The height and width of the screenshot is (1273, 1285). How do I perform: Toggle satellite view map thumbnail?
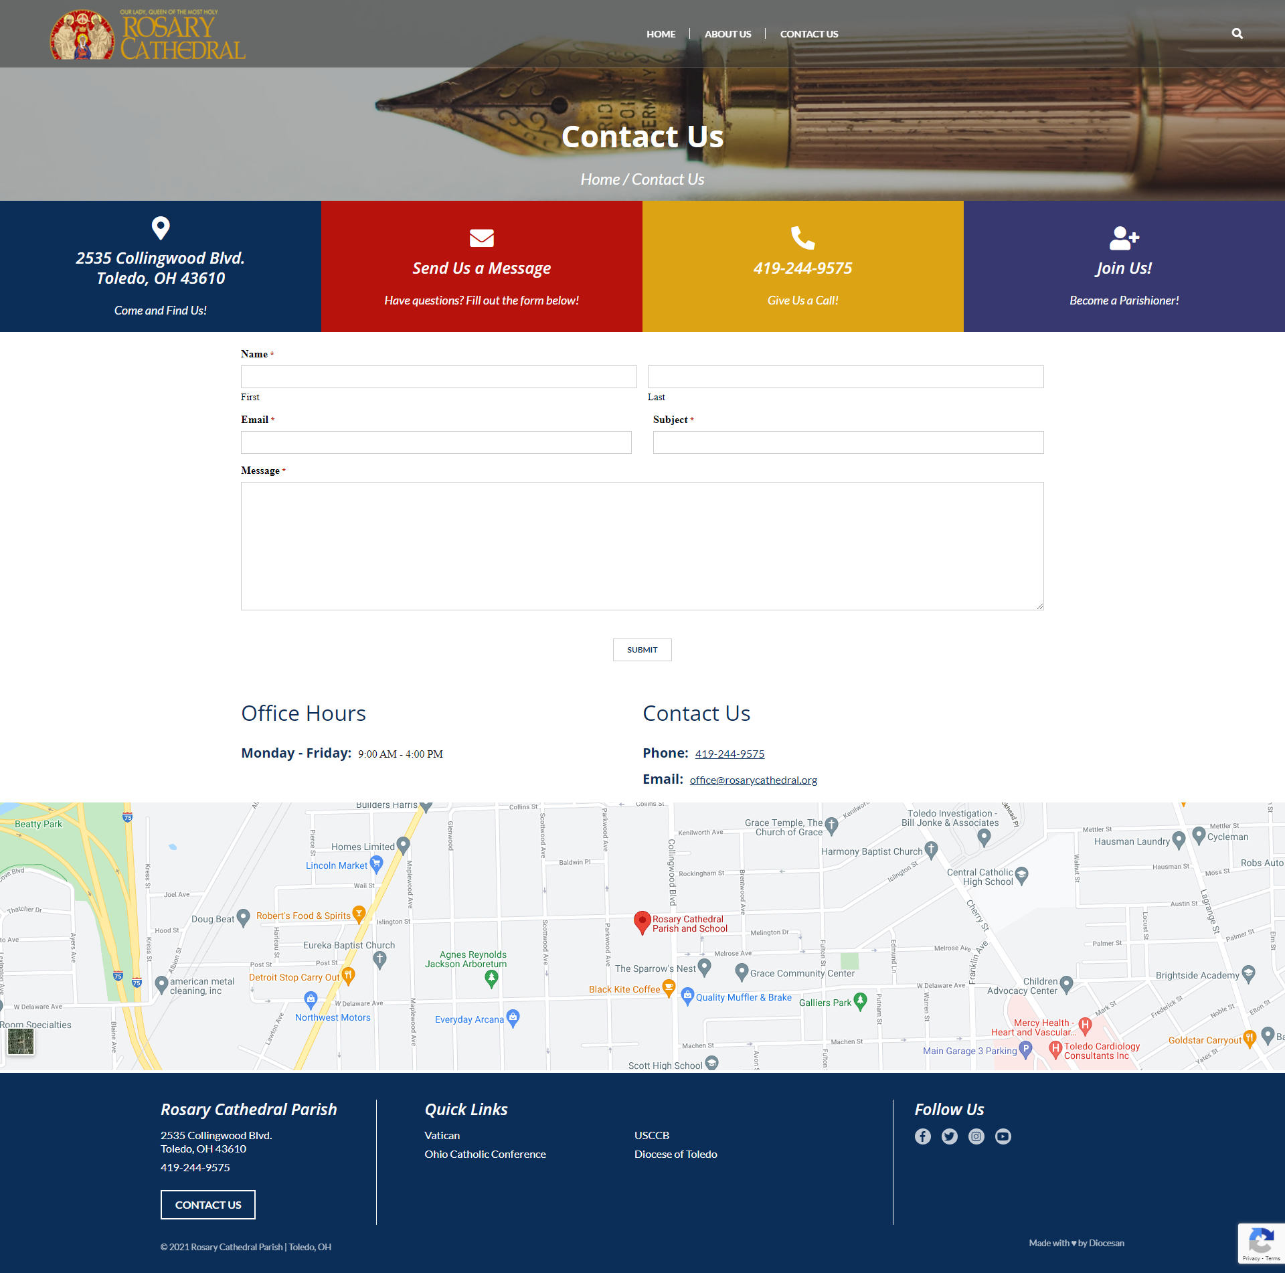coord(21,1042)
